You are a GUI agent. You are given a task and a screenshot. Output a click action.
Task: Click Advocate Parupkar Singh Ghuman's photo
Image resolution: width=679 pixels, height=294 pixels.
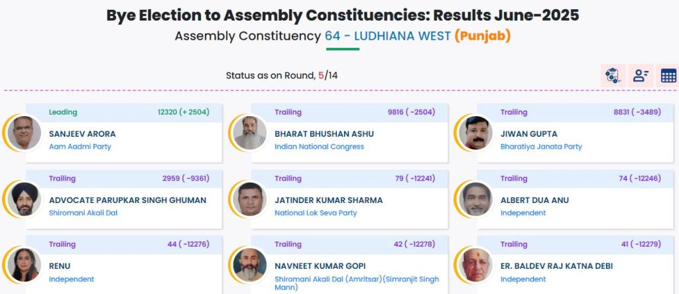[x=25, y=198]
